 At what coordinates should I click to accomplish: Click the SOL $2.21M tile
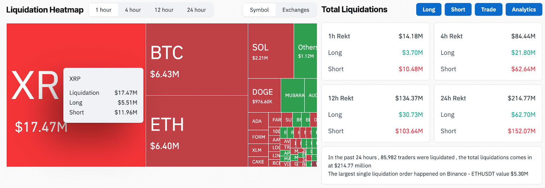270,51
